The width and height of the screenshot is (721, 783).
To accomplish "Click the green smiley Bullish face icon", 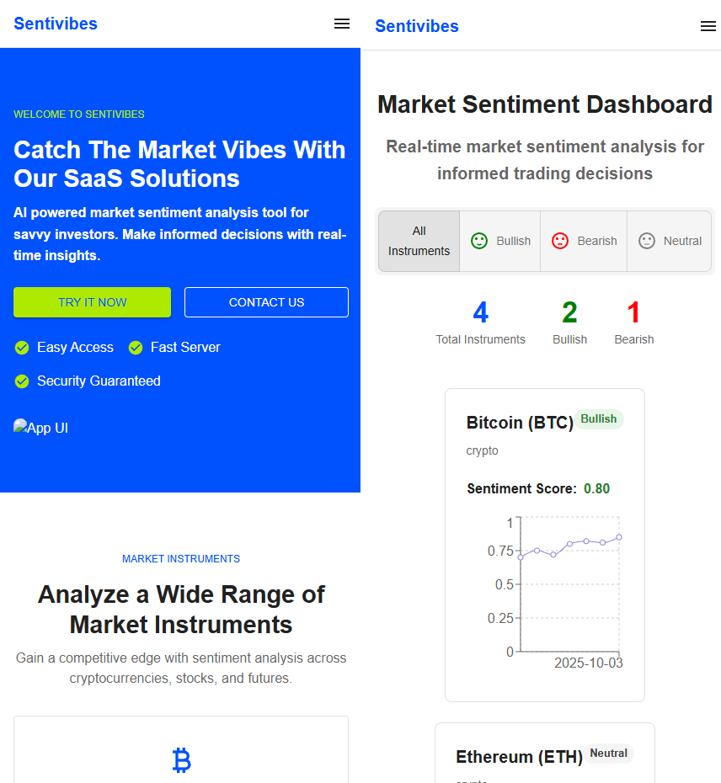I will tap(479, 241).
